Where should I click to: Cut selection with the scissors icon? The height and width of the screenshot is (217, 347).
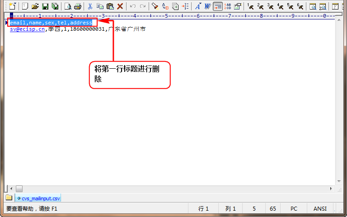90,6
